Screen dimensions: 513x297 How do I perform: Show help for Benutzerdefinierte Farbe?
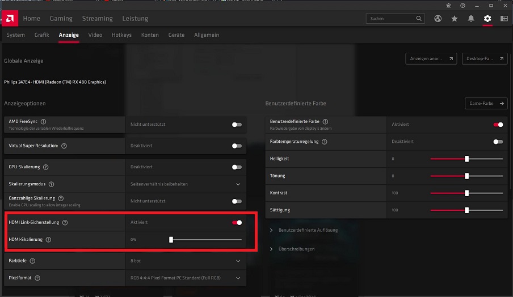[x=325, y=121]
